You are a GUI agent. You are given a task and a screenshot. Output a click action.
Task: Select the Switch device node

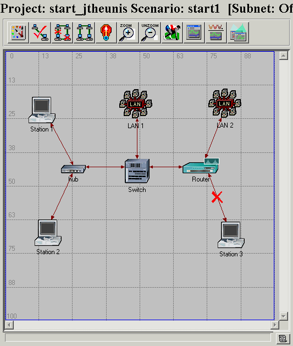click(137, 171)
